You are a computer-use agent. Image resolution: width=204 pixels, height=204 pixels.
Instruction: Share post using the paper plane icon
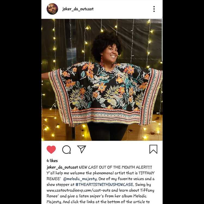pyautogui.click(x=82, y=149)
